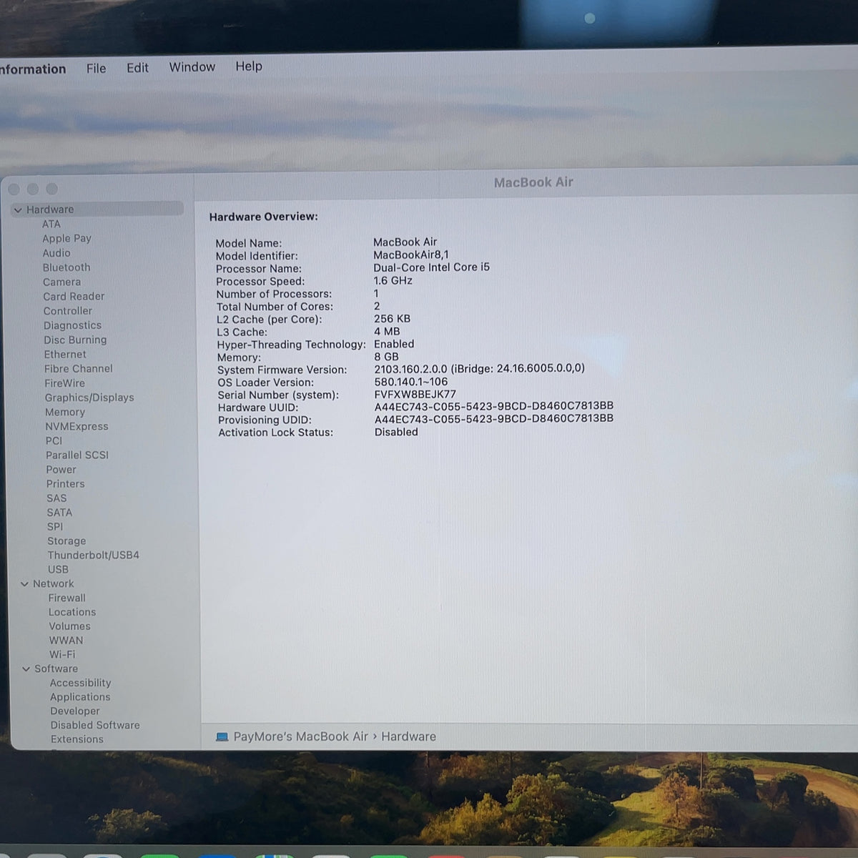The height and width of the screenshot is (858, 858).
Task: Click the MacBook Air window title
Action: [533, 182]
